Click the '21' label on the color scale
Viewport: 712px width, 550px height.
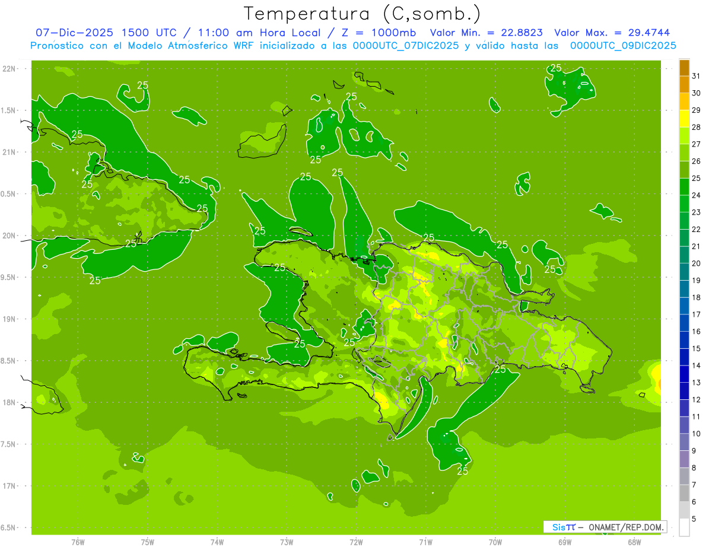coord(697,246)
